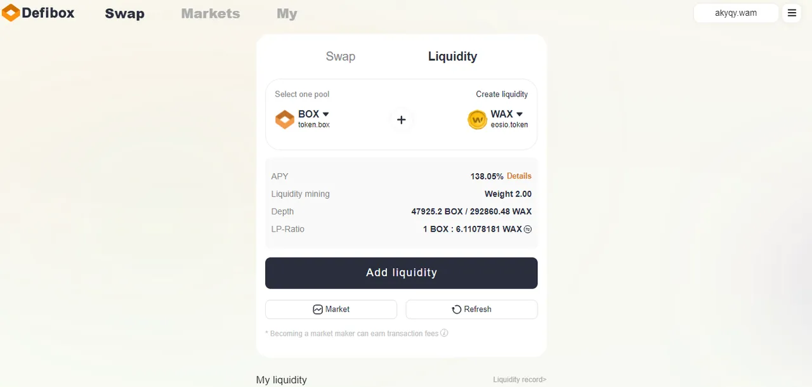
Task: Click the WAX token icon
Action: click(x=477, y=119)
